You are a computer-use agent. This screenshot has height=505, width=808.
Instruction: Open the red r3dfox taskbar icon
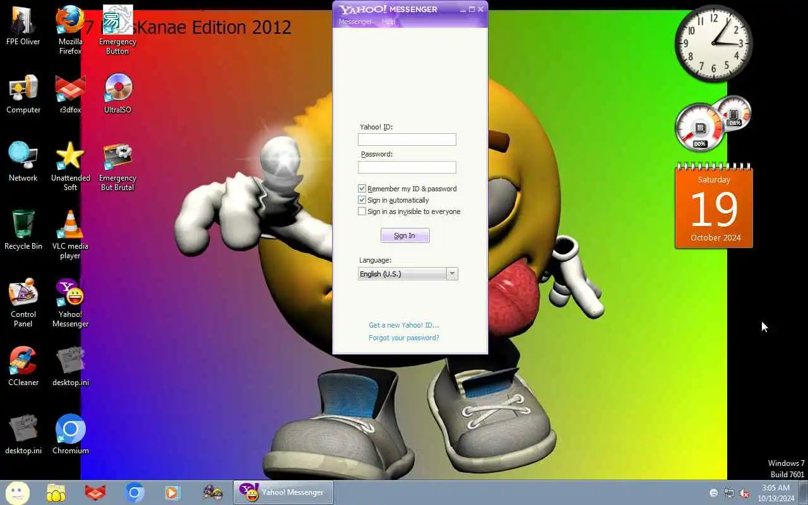(95, 492)
